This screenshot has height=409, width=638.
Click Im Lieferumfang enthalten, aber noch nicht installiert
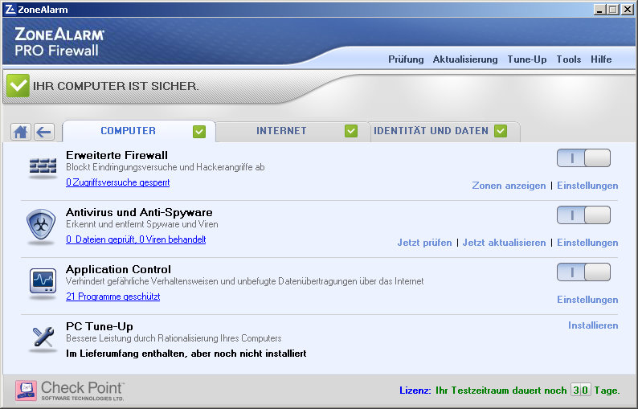(186, 354)
